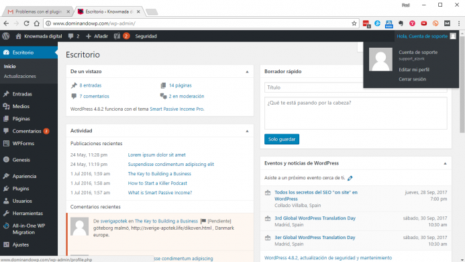Open WordPress 4.8.2 actualización de seguridad news link

pos(328,258)
